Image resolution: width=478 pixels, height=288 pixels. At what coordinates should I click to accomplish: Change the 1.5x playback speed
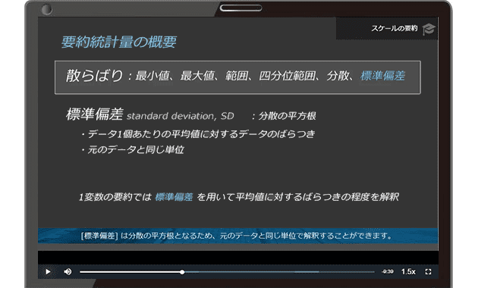(408, 271)
